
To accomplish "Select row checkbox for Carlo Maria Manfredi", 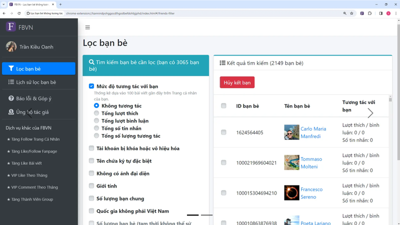I will click(223, 132).
